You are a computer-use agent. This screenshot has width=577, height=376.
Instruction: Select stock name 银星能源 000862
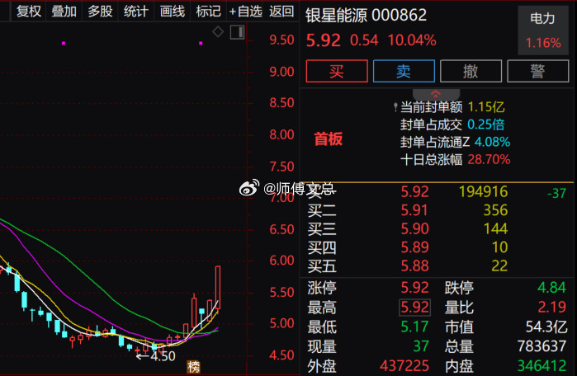(x=367, y=16)
